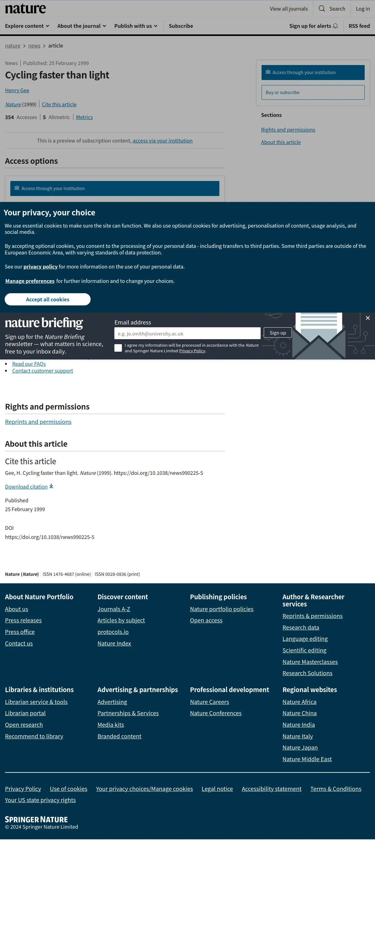Open the Subscribe menu item
This screenshot has width=375, height=950.
[181, 26]
